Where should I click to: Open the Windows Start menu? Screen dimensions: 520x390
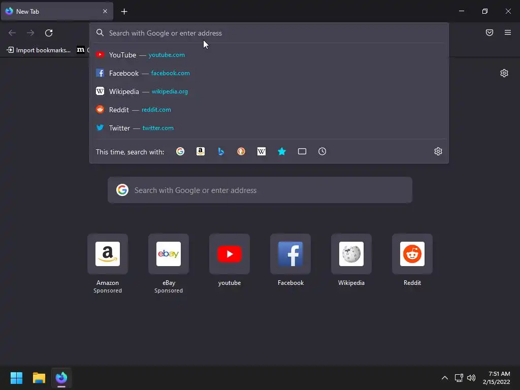click(x=16, y=378)
